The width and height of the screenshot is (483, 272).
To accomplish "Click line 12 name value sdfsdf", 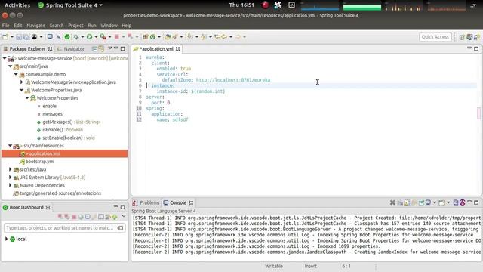I will tap(180, 119).
